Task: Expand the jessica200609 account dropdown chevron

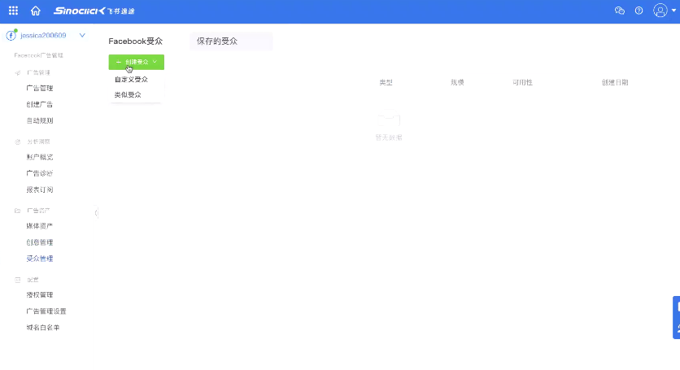Action: click(82, 35)
